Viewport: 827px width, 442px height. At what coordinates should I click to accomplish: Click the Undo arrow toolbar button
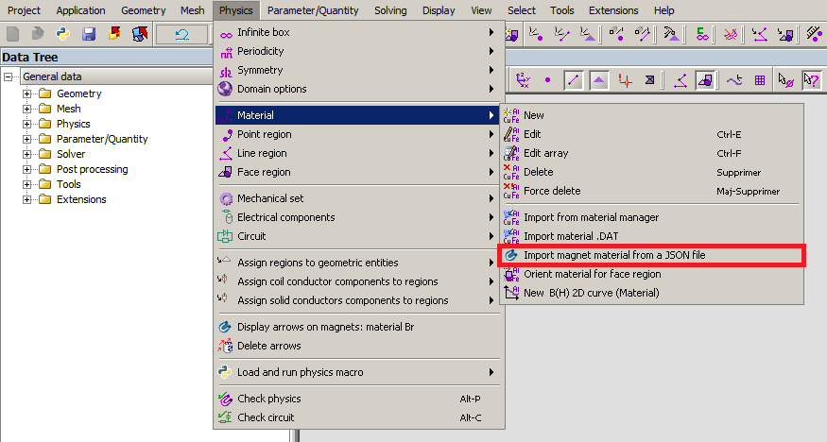point(182,35)
